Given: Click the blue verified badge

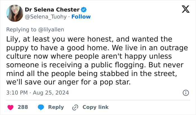Looking at the screenshot, I should 83,10.
